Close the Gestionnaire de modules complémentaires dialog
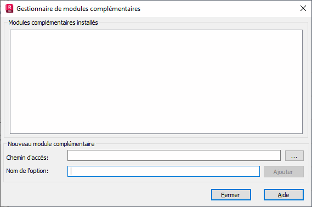The width and height of the screenshot is (312, 207). (303, 8)
